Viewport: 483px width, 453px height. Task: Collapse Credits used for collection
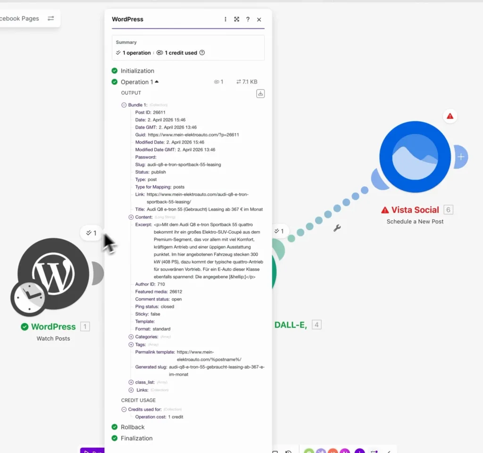[x=124, y=410]
